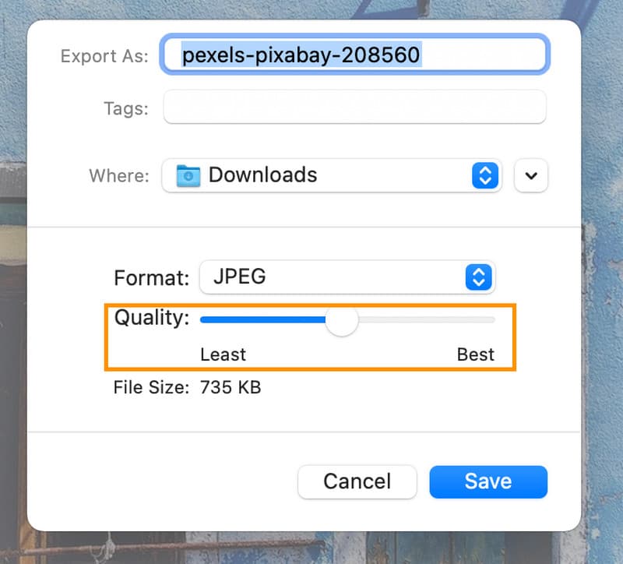This screenshot has height=564, width=623.
Task: Click inside the Tags input field
Action: (354, 108)
